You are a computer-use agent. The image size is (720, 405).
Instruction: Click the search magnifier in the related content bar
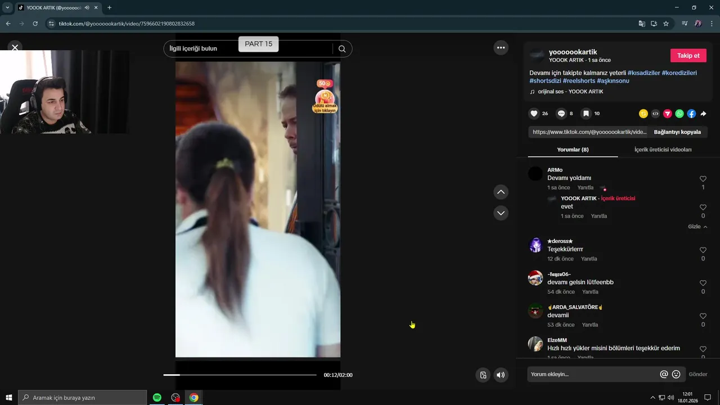[342, 48]
